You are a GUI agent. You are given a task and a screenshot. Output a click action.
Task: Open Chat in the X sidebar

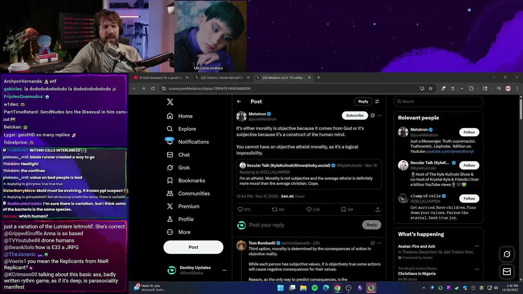pyautogui.click(x=179, y=155)
